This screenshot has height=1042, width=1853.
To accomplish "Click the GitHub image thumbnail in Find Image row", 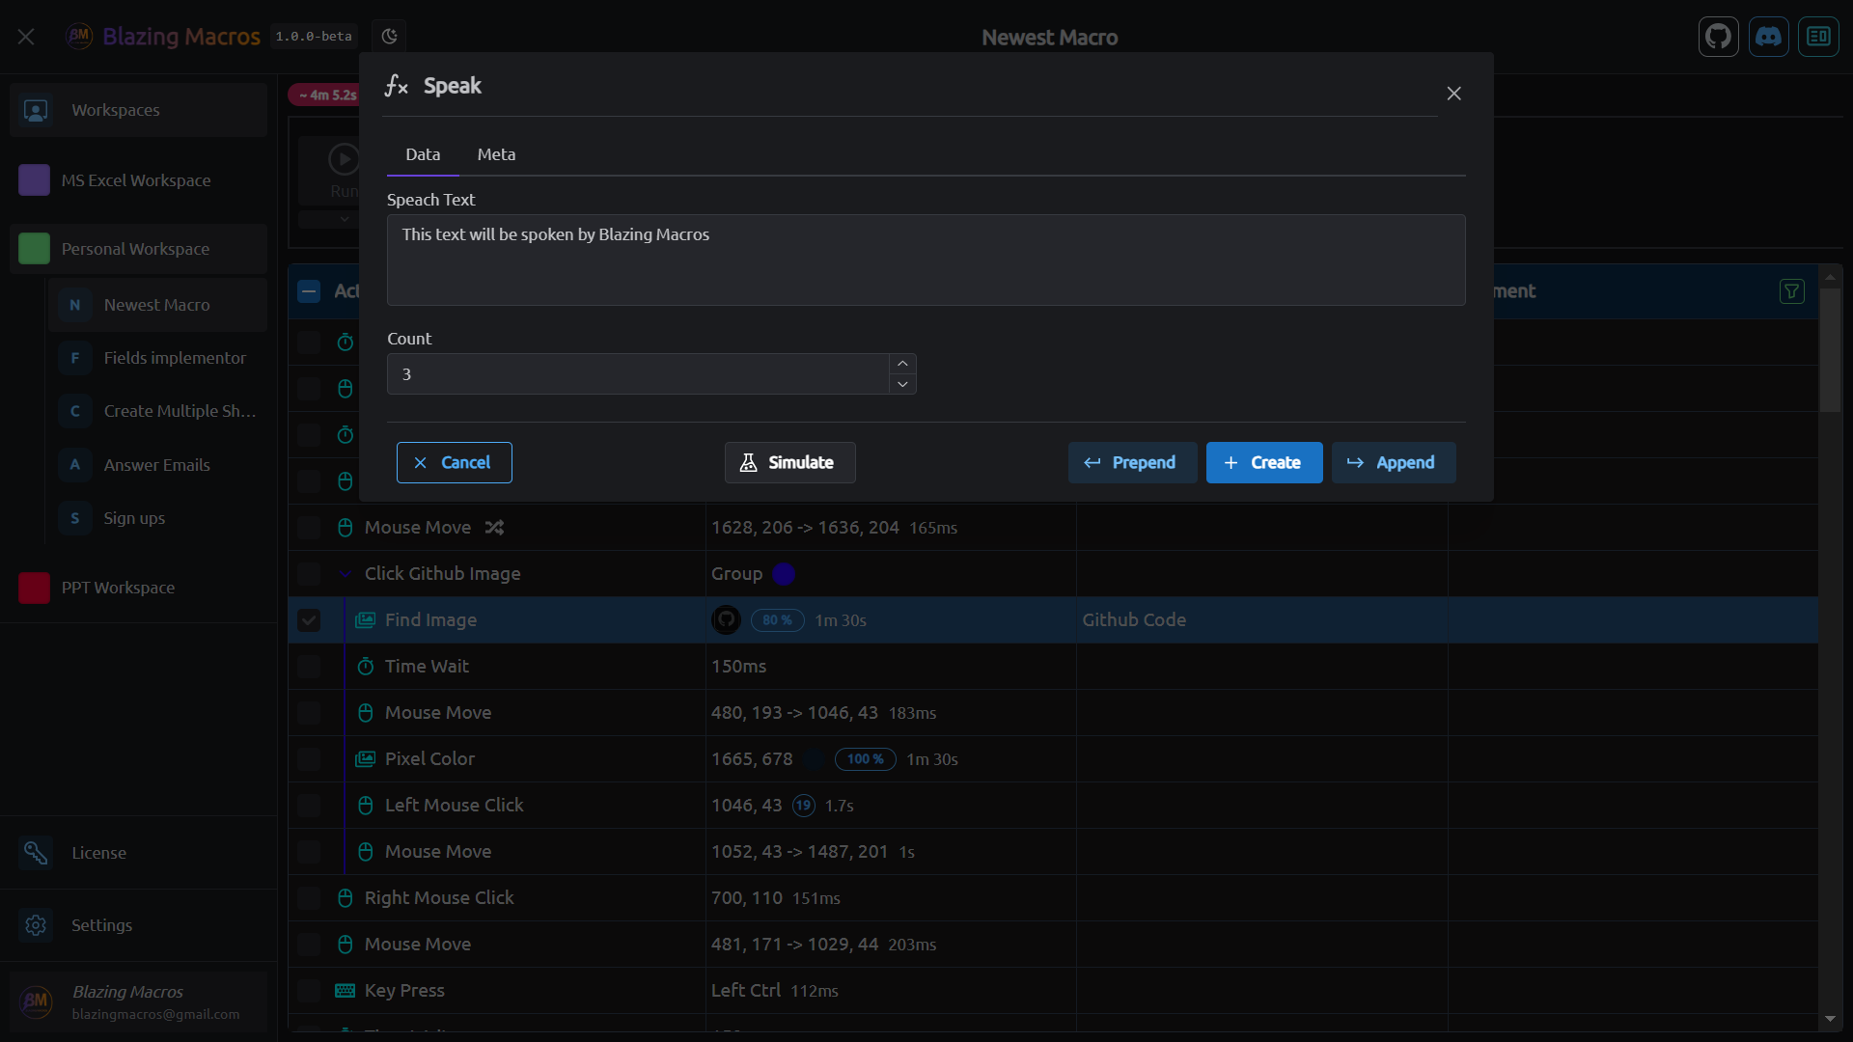I will pyautogui.click(x=726, y=620).
